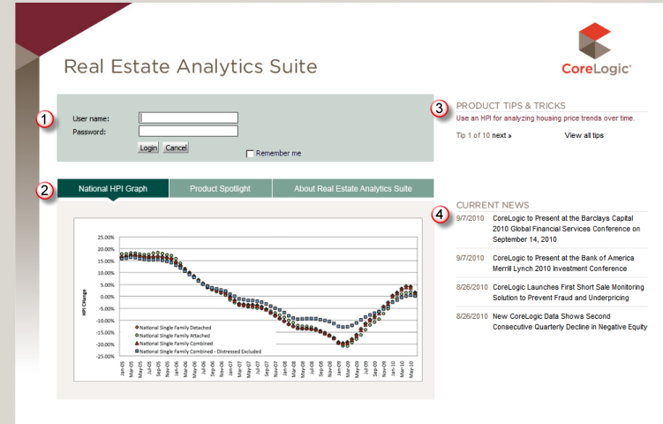Click the 'National Single Family Detached' legend entry

tap(173, 328)
